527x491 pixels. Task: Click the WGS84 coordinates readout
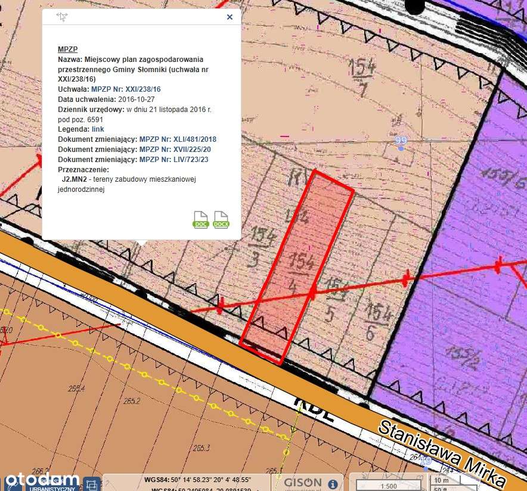pos(198,480)
